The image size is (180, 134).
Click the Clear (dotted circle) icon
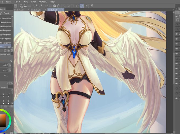click(46, 6)
